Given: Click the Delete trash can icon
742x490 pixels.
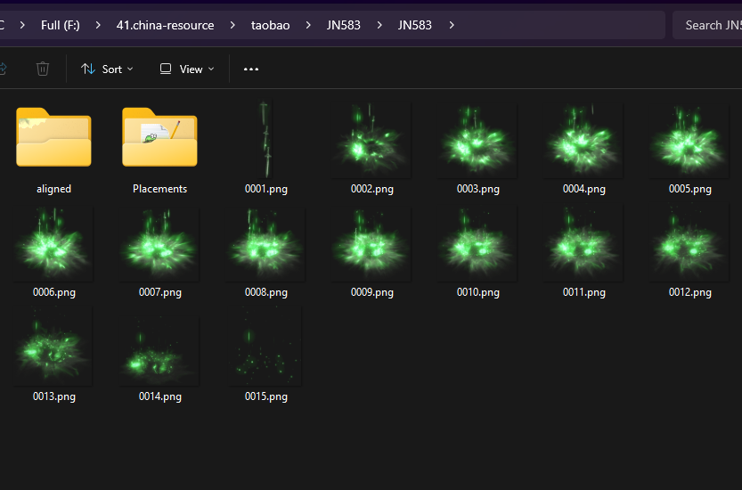Looking at the screenshot, I should point(43,69).
